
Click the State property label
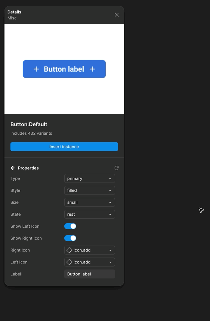click(x=16, y=214)
